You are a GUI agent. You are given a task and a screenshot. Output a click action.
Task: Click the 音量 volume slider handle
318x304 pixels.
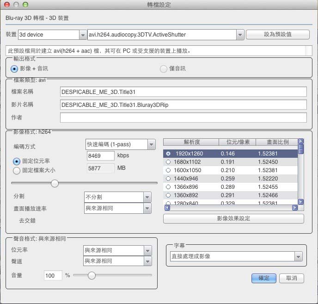(92, 275)
